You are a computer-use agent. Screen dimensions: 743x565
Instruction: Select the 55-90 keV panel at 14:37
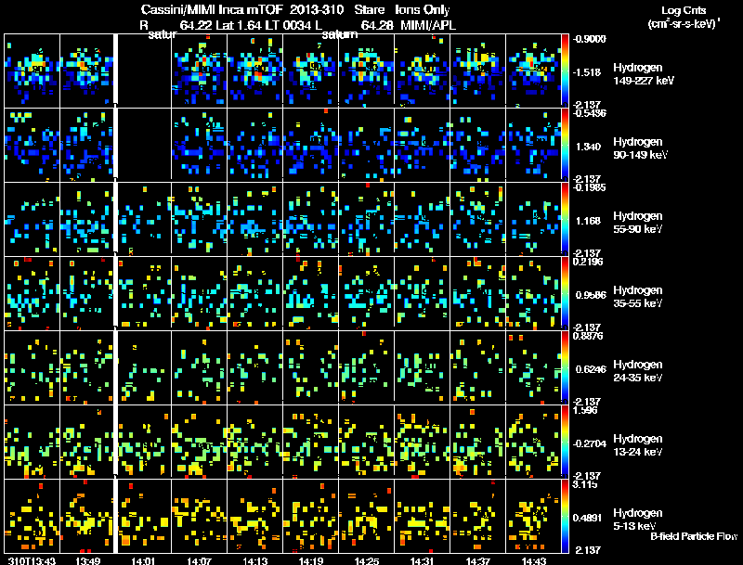pos(477,219)
